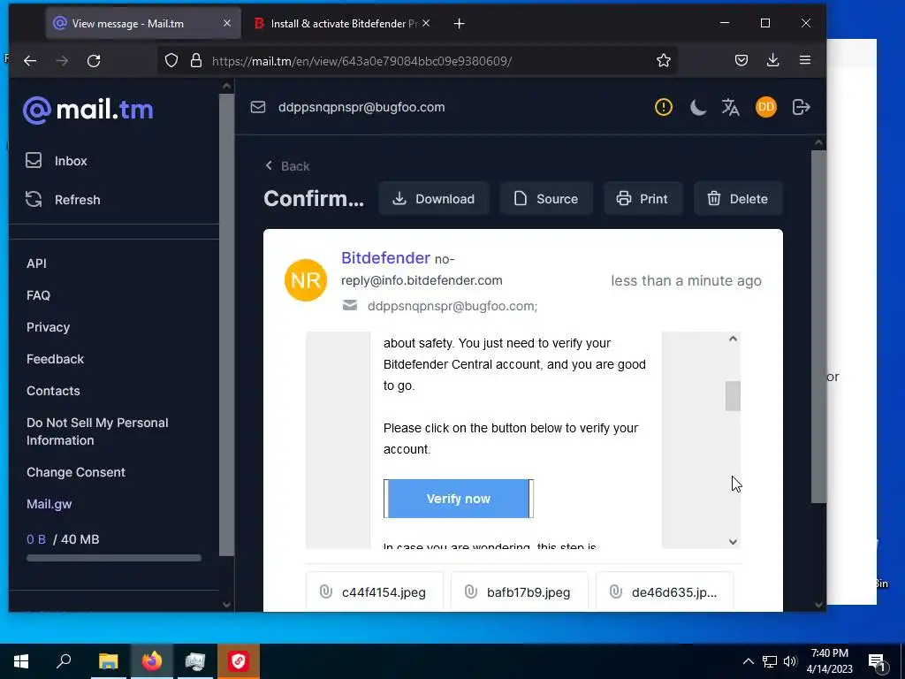
Task: Refresh the mailbox from sidebar
Action: [63, 200]
